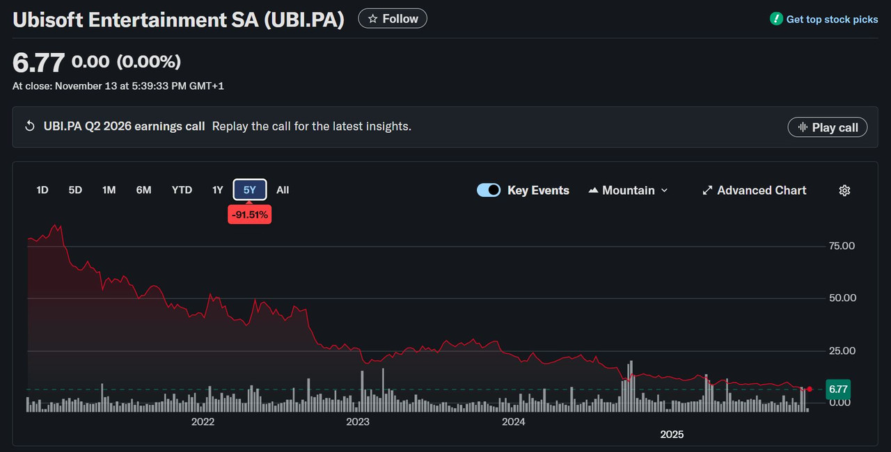Screen dimensions: 891x452
Task: Click the 75.00 price axis label
Action: pyautogui.click(x=842, y=246)
